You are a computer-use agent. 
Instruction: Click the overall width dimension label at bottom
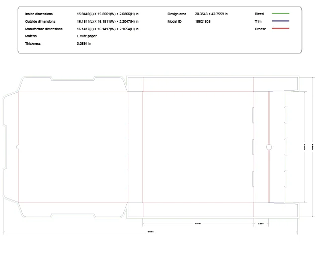point(150,232)
